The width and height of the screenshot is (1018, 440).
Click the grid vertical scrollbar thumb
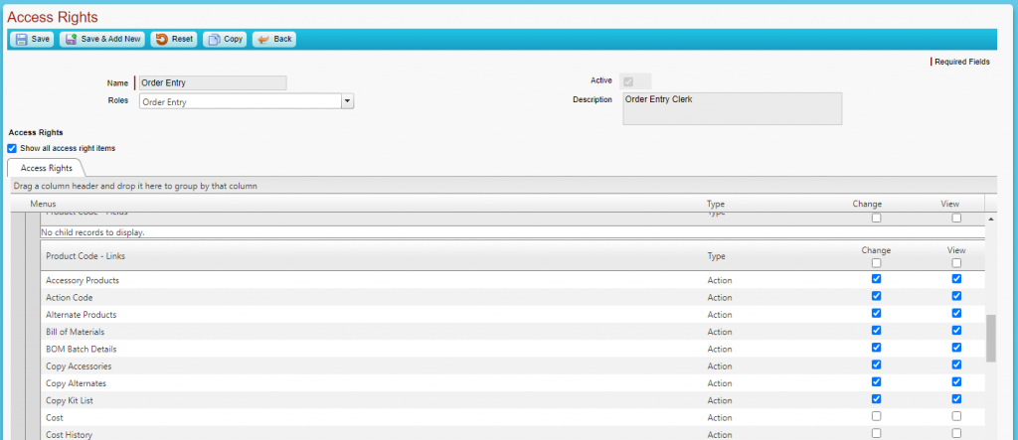point(991,338)
